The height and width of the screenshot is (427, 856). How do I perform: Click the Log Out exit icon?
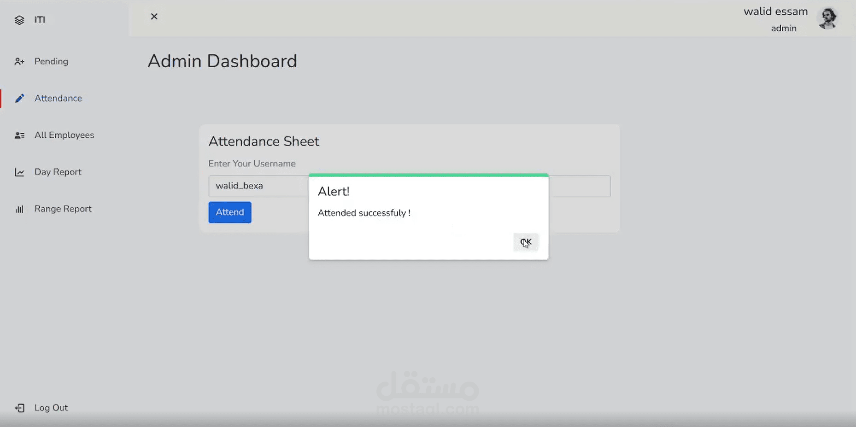(x=19, y=408)
